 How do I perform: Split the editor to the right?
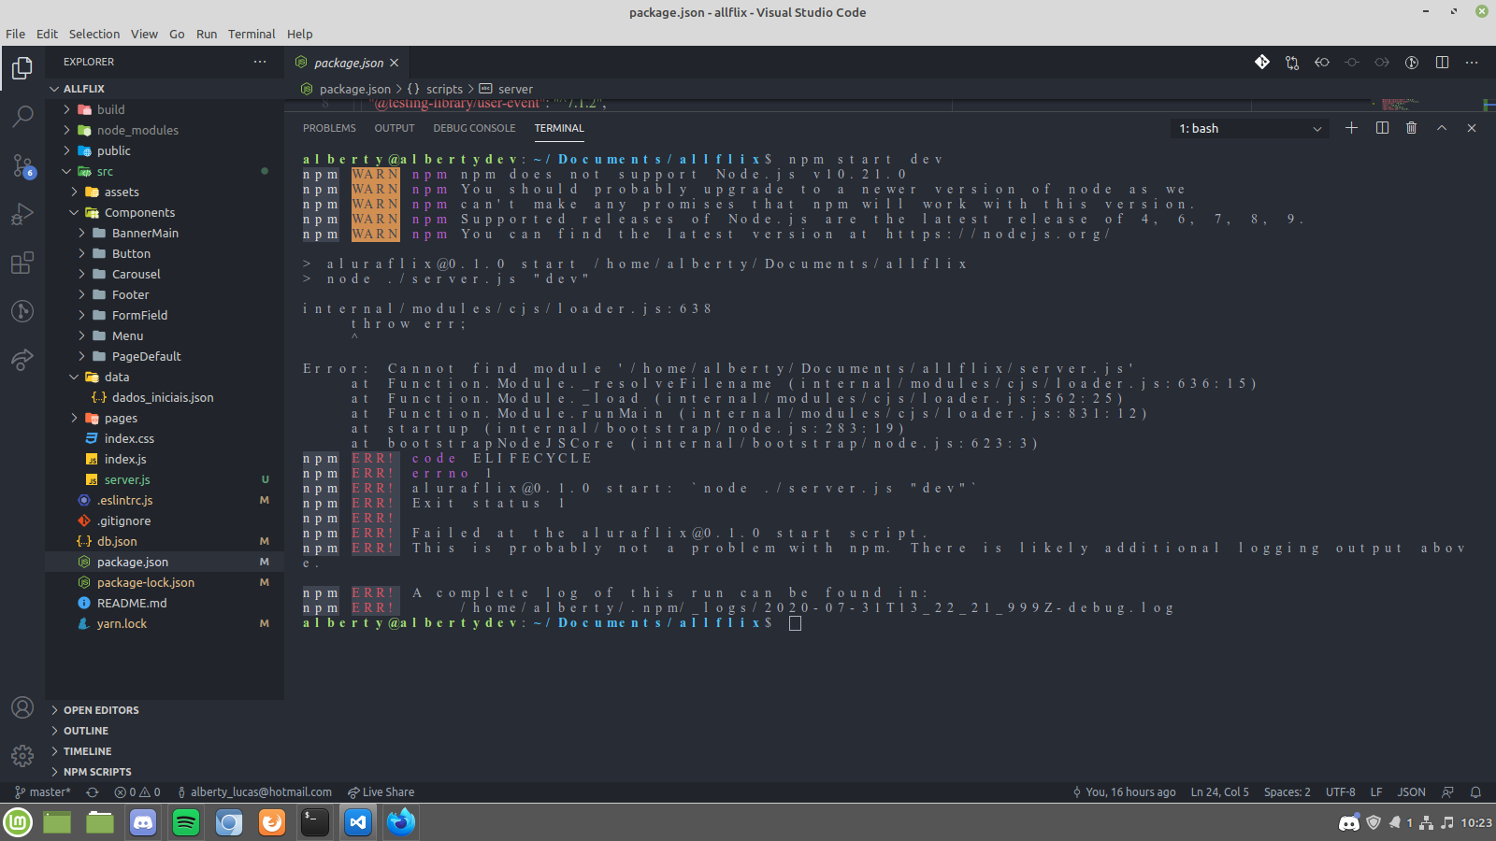[x=1442, y=63]
